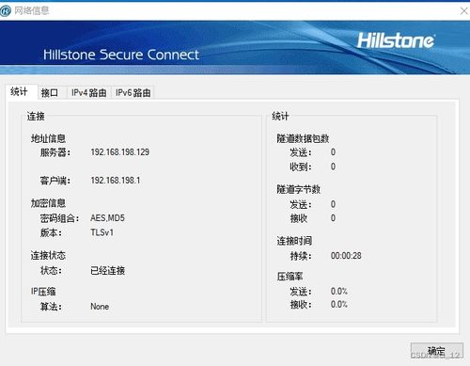
Task: Select the 统计 tab
Action: [x=21, y=92]
